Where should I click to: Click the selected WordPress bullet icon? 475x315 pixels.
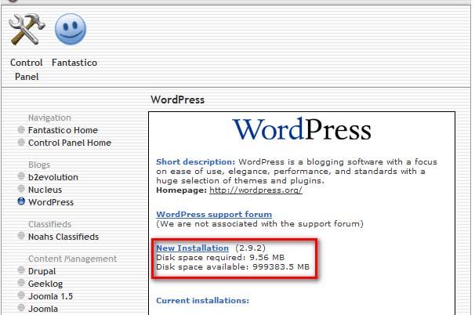[21, 202]
